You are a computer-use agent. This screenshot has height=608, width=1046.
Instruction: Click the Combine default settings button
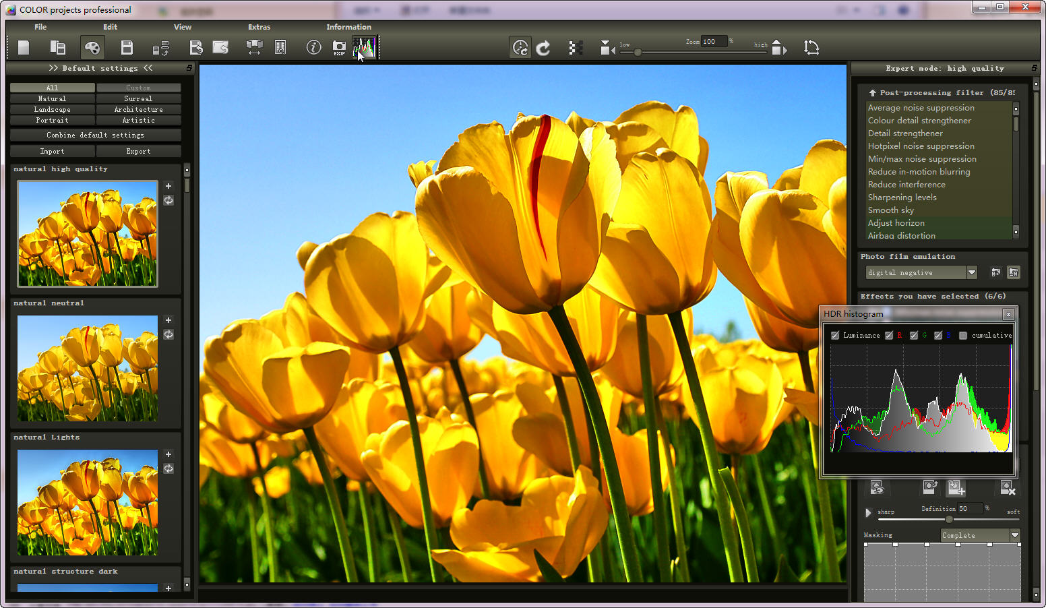pos(95,135)
